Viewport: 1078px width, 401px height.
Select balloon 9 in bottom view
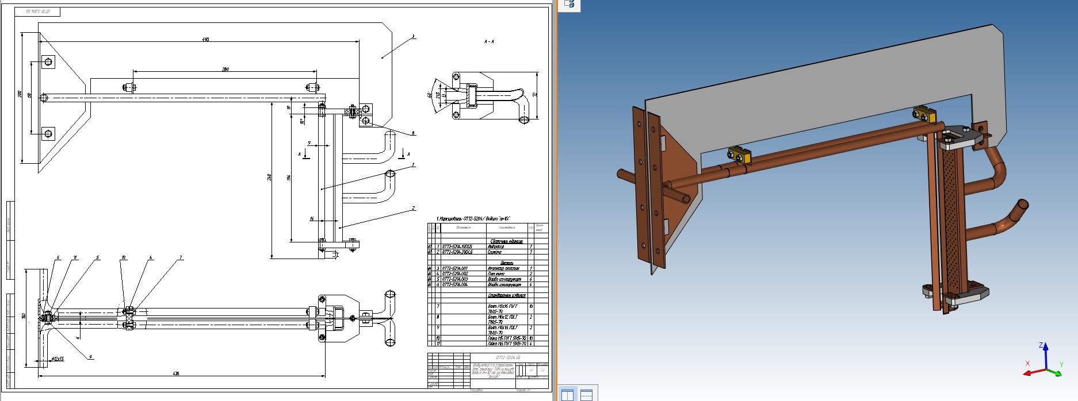click(91, 357)
